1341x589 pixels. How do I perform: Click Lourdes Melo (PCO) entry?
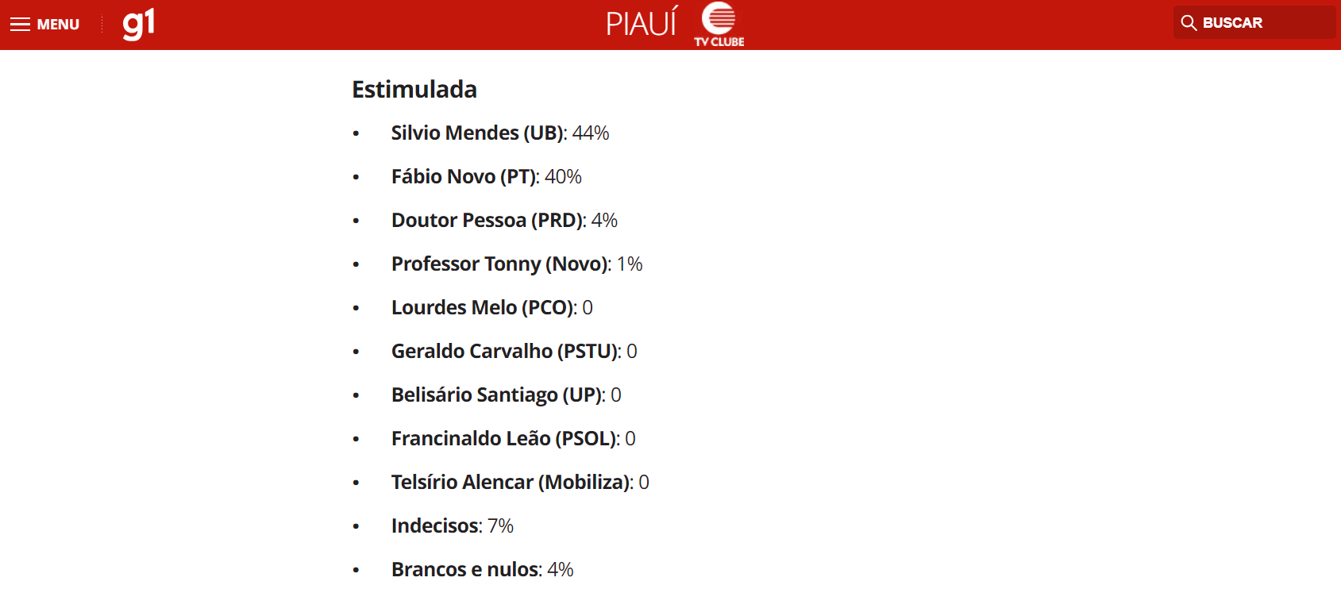click(492, 307)
